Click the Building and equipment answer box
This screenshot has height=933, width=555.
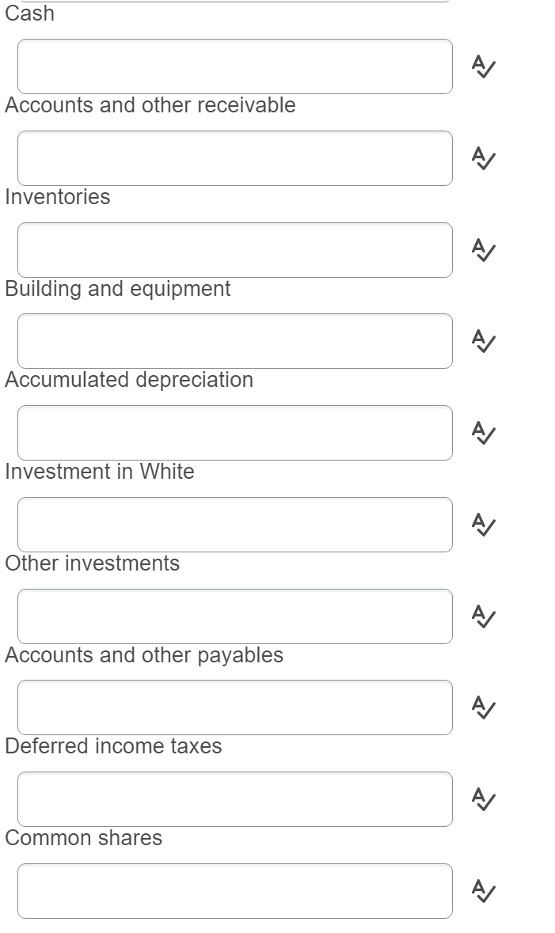click(234, 341)
